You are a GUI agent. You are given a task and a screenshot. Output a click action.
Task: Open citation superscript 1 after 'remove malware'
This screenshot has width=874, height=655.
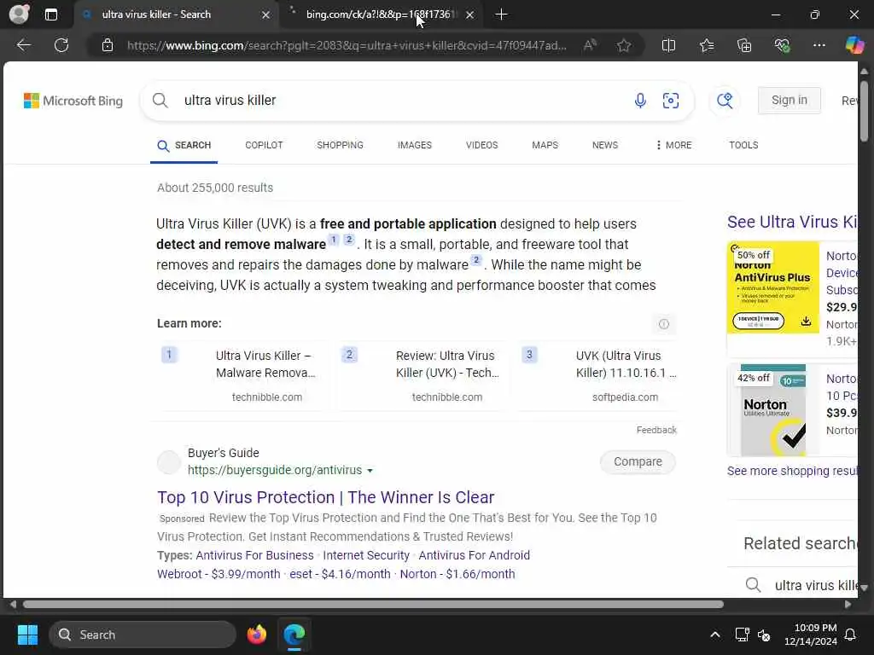334,240
